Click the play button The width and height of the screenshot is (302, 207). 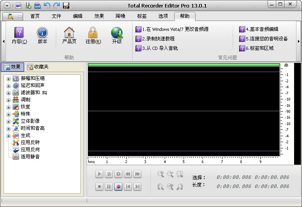point(99,174)
